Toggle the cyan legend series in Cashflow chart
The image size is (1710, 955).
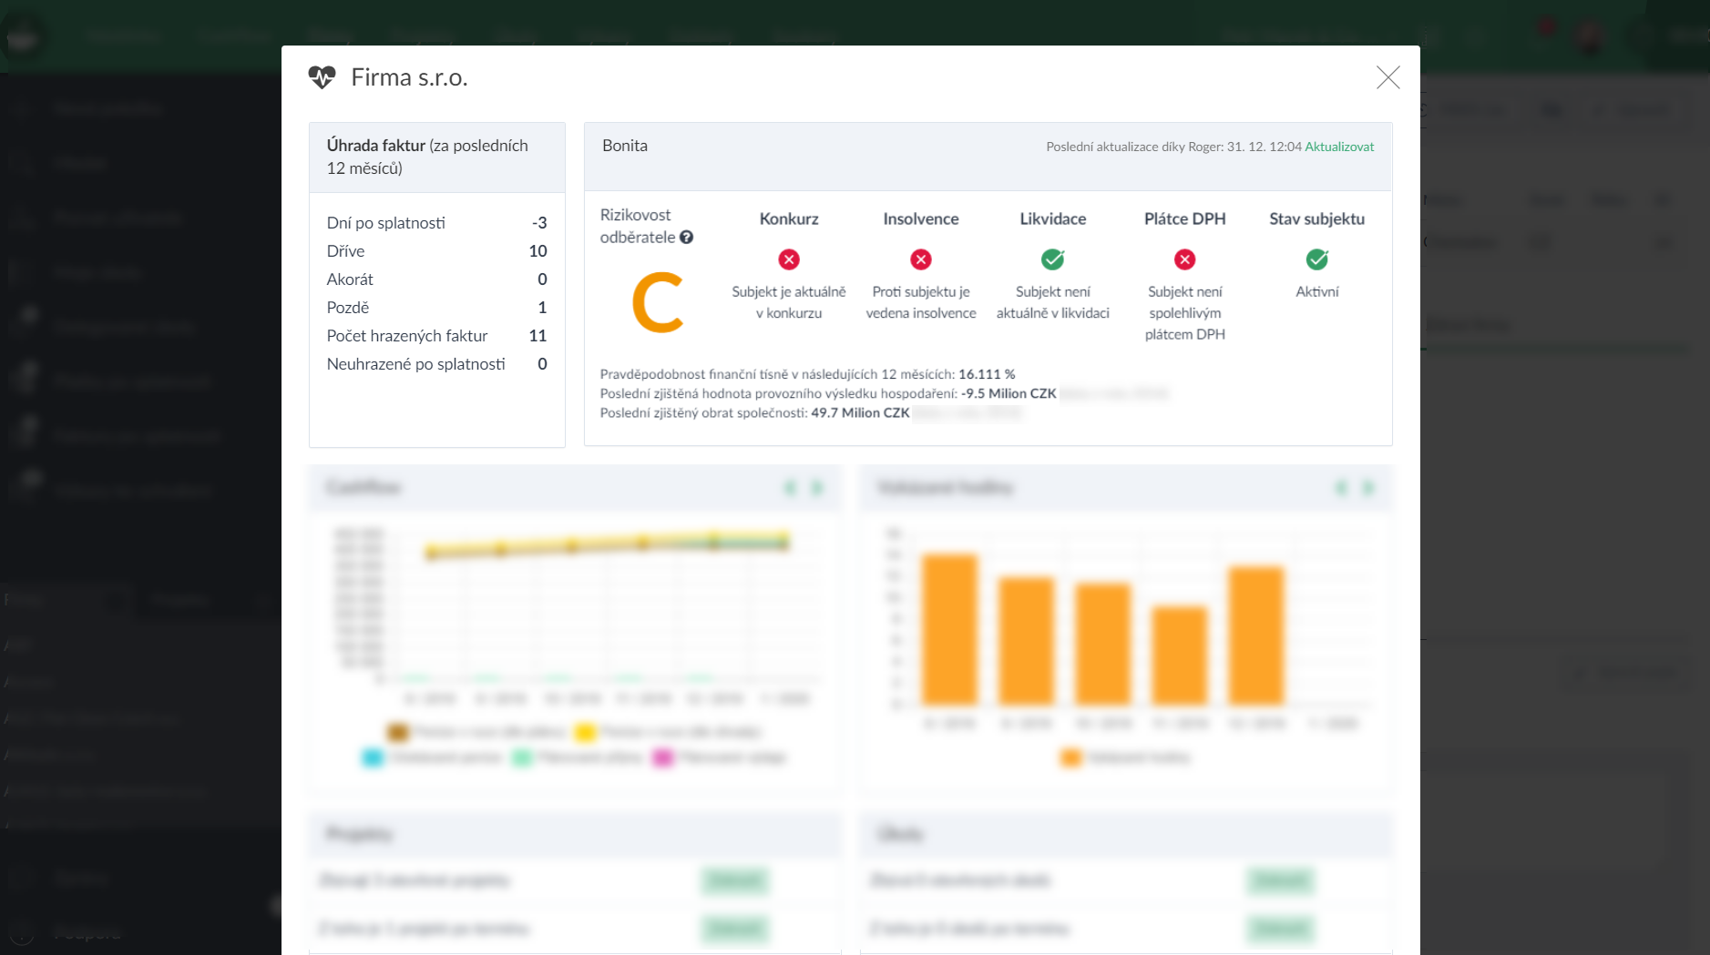(372, 757)
